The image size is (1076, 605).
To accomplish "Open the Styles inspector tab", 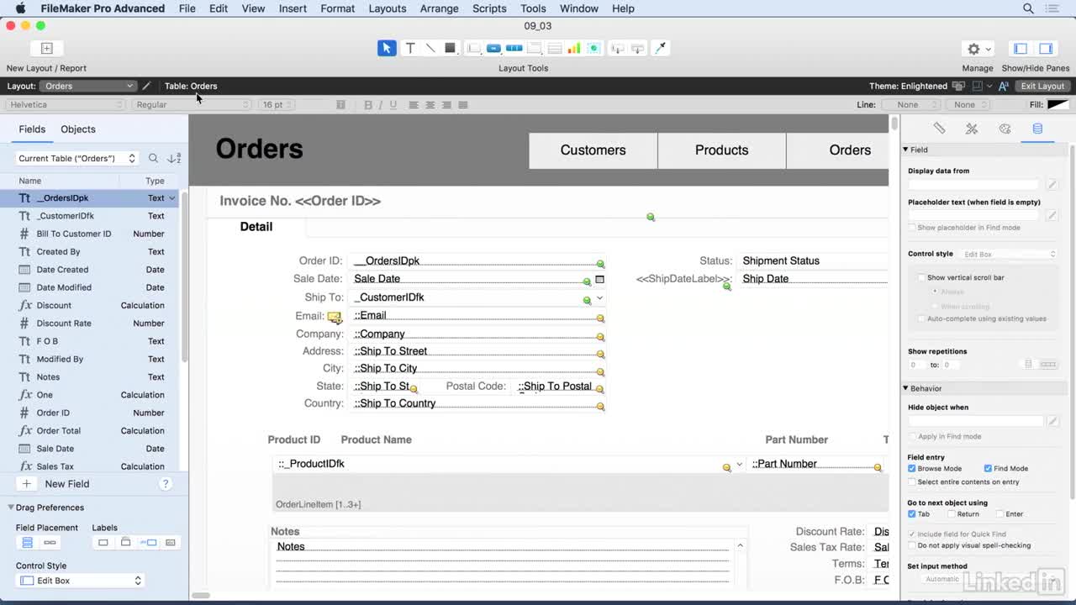I will [972, 129].
